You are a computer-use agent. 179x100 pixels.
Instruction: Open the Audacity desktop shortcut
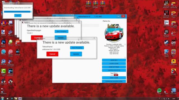tap(3, 23)
